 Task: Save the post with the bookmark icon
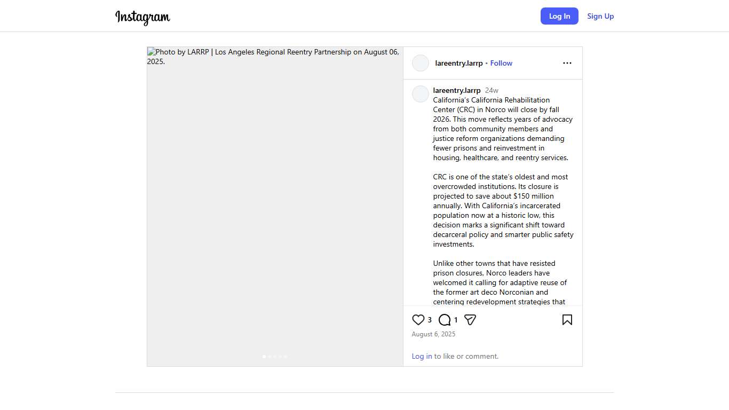click(567, 320)
